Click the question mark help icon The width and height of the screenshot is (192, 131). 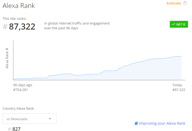coord(185,3)
